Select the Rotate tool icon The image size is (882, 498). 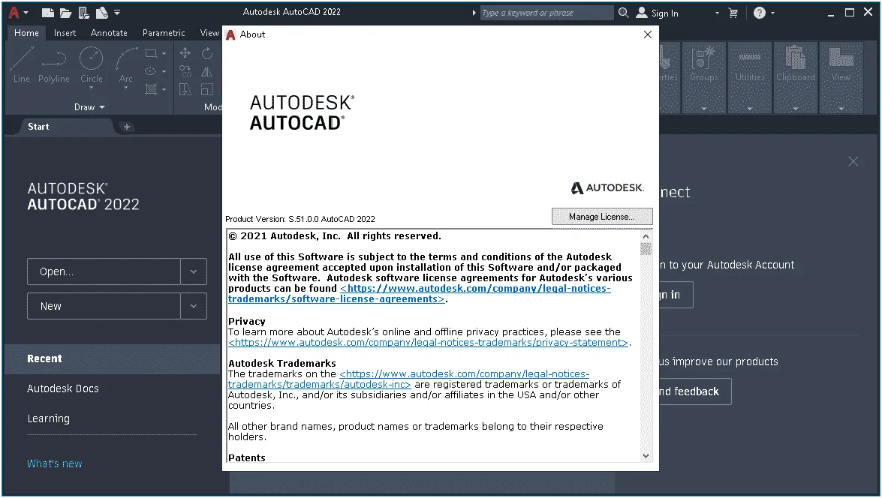tap(207, 53)
